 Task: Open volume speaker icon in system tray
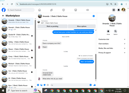pyautogui.click(x=112, y=90)
